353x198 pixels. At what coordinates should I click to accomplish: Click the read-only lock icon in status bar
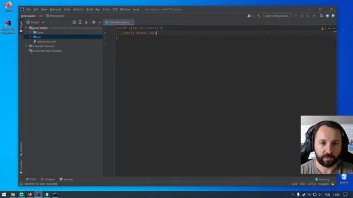[333, 184]
